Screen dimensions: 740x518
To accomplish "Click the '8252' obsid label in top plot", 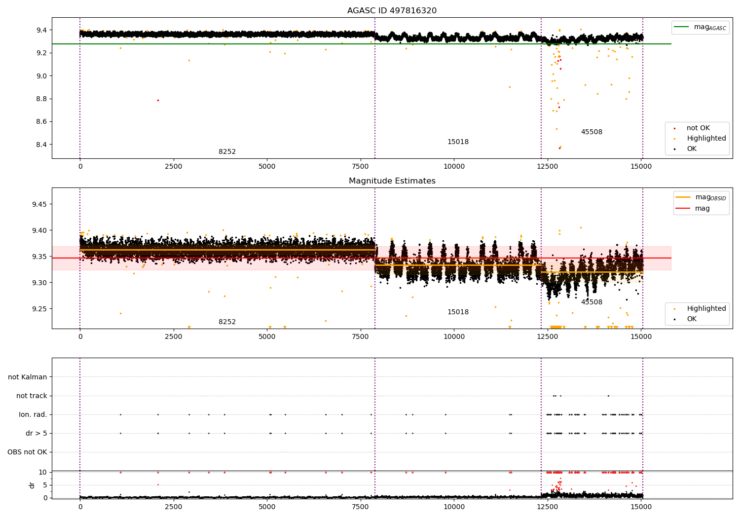I will coord(227,152).
